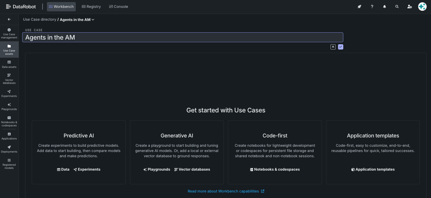Open the profile avatar menu
This screenshot has height=198, width=431.
point(422,7)
